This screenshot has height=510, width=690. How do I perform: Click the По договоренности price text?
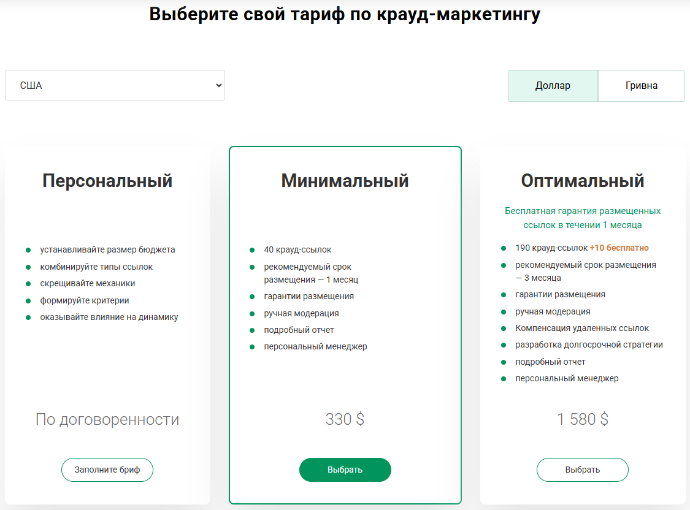tap(107, 419)
